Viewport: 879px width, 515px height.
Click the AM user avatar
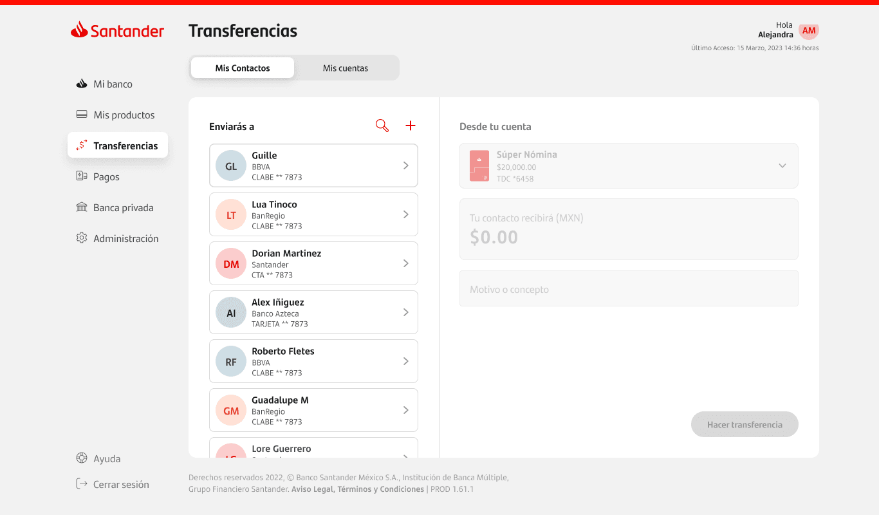(x=809, y=30)
